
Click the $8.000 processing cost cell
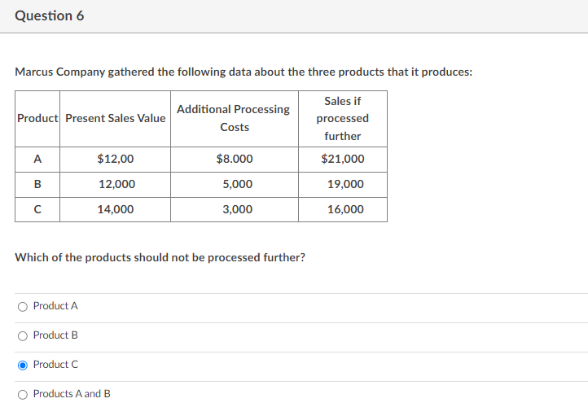(235, 160)
